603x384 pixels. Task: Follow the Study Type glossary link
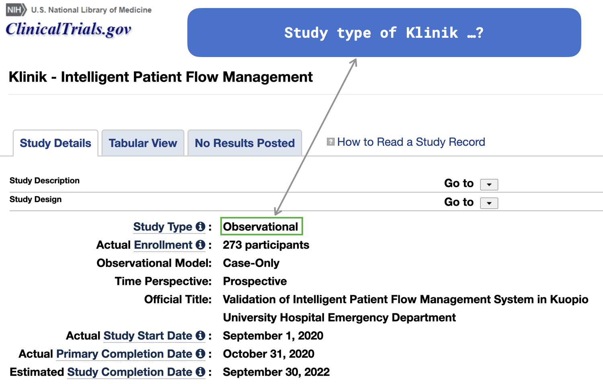point(163,227)
